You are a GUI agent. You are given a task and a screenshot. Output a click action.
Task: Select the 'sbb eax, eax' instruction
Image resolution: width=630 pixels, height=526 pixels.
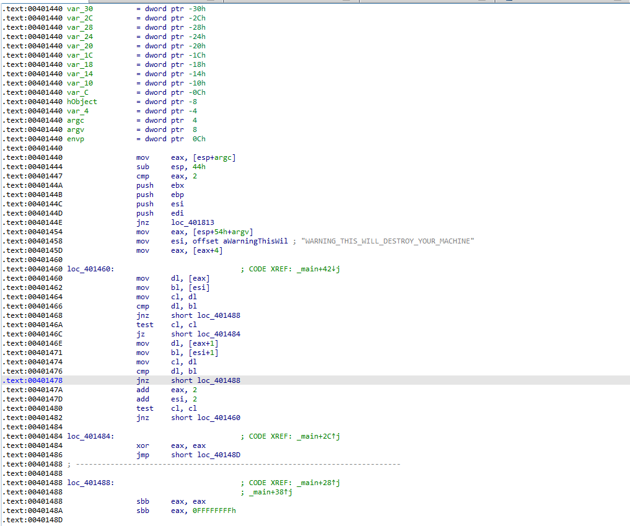coord(171,501)
